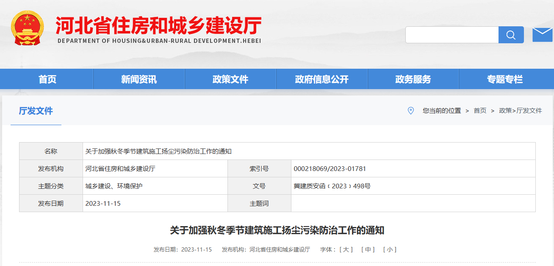The width and height of the screenshot is (554, 266).
Task: Click the location pin icon in breadcrumb
Action: click(x=410, y=111)
